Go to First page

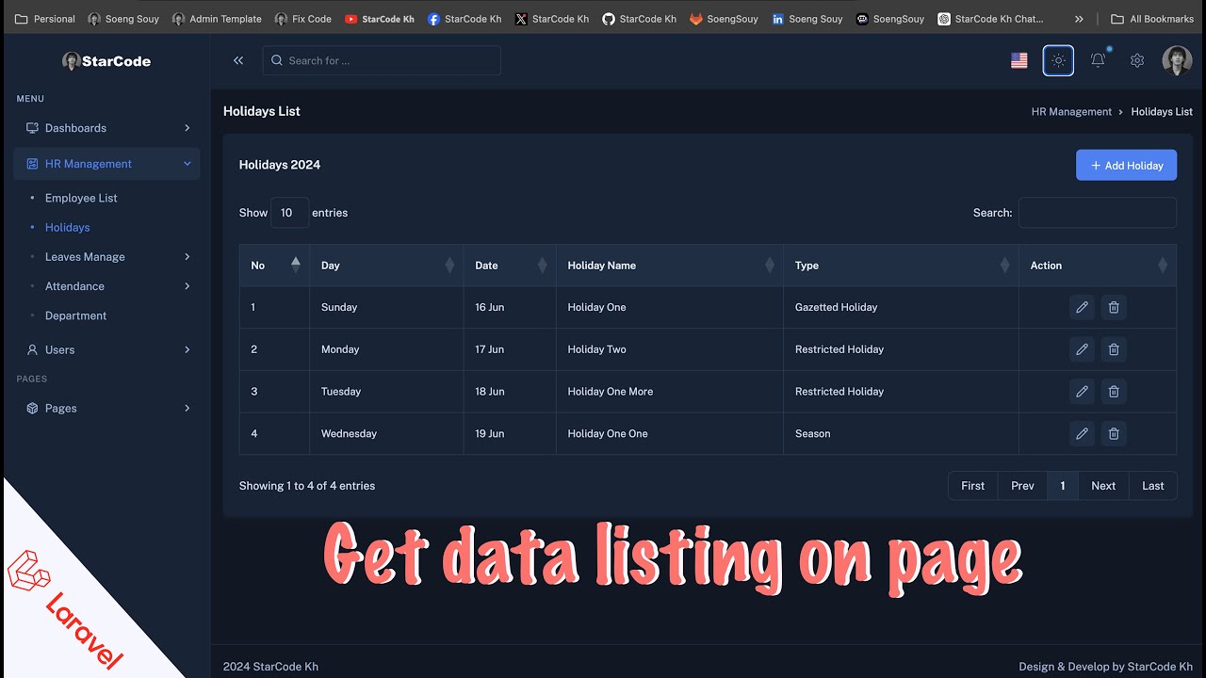point(972,486)
